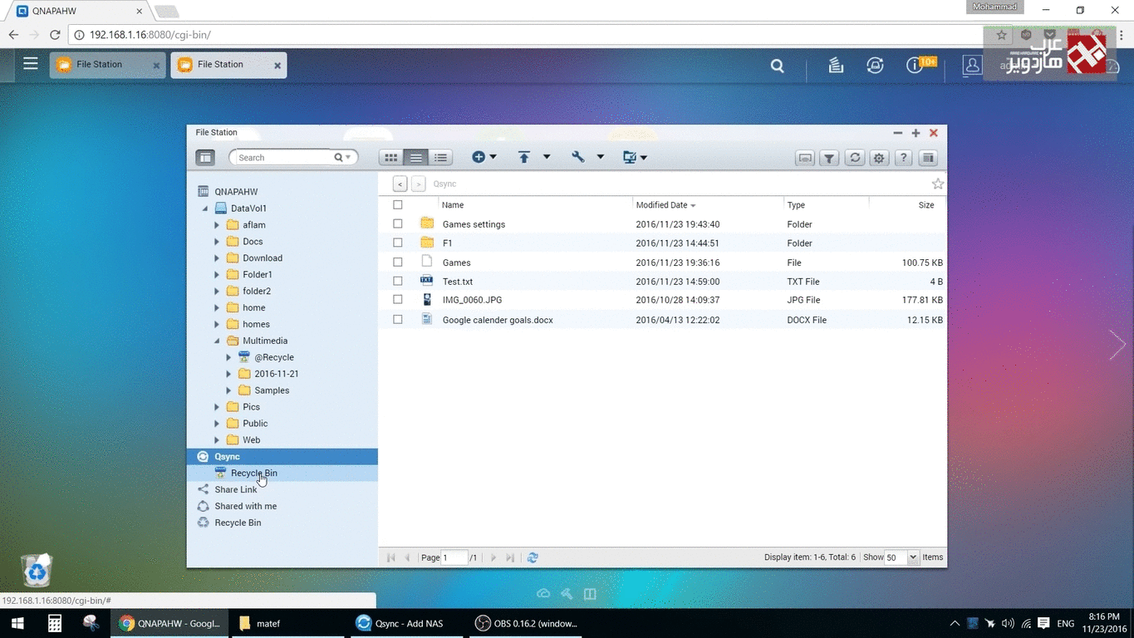The image size is (1134, 638).
Task: Switch to detailed list view
Action: [x=440, y=157]
